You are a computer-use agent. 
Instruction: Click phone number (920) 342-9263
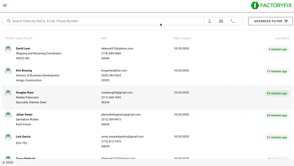[111, 75]
